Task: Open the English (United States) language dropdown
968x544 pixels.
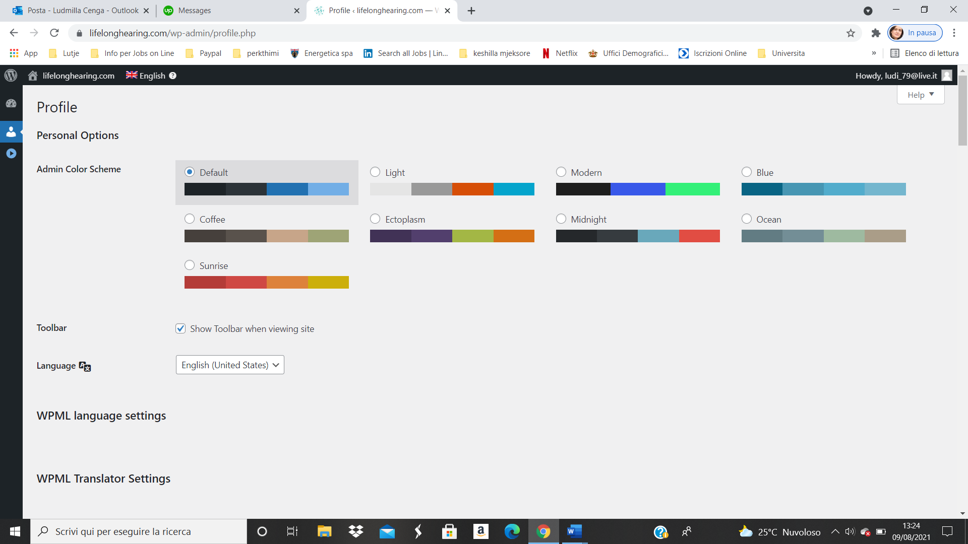Action: (x=230, y=365)
